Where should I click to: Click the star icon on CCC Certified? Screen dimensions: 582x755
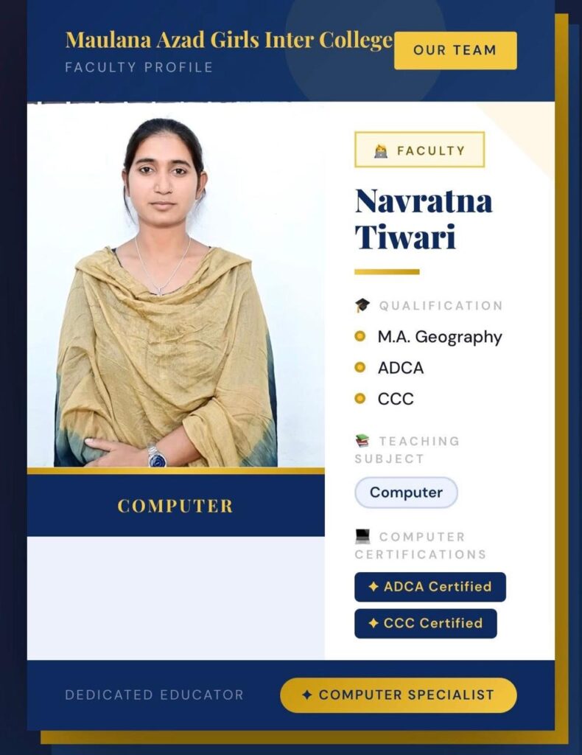(x=374, y=623)
